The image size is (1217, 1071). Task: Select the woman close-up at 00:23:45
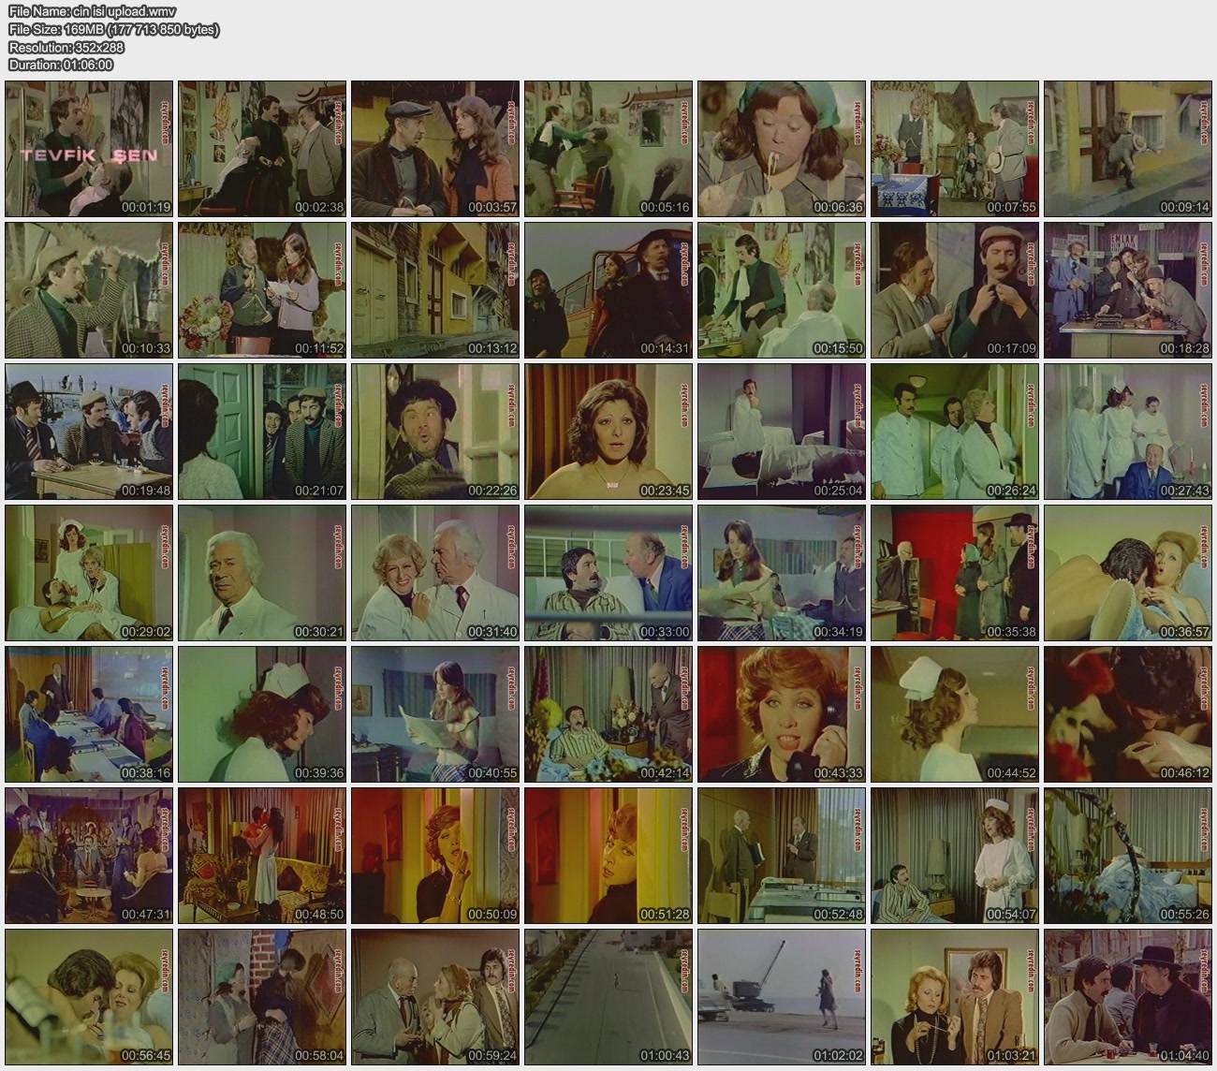[608, 432]
